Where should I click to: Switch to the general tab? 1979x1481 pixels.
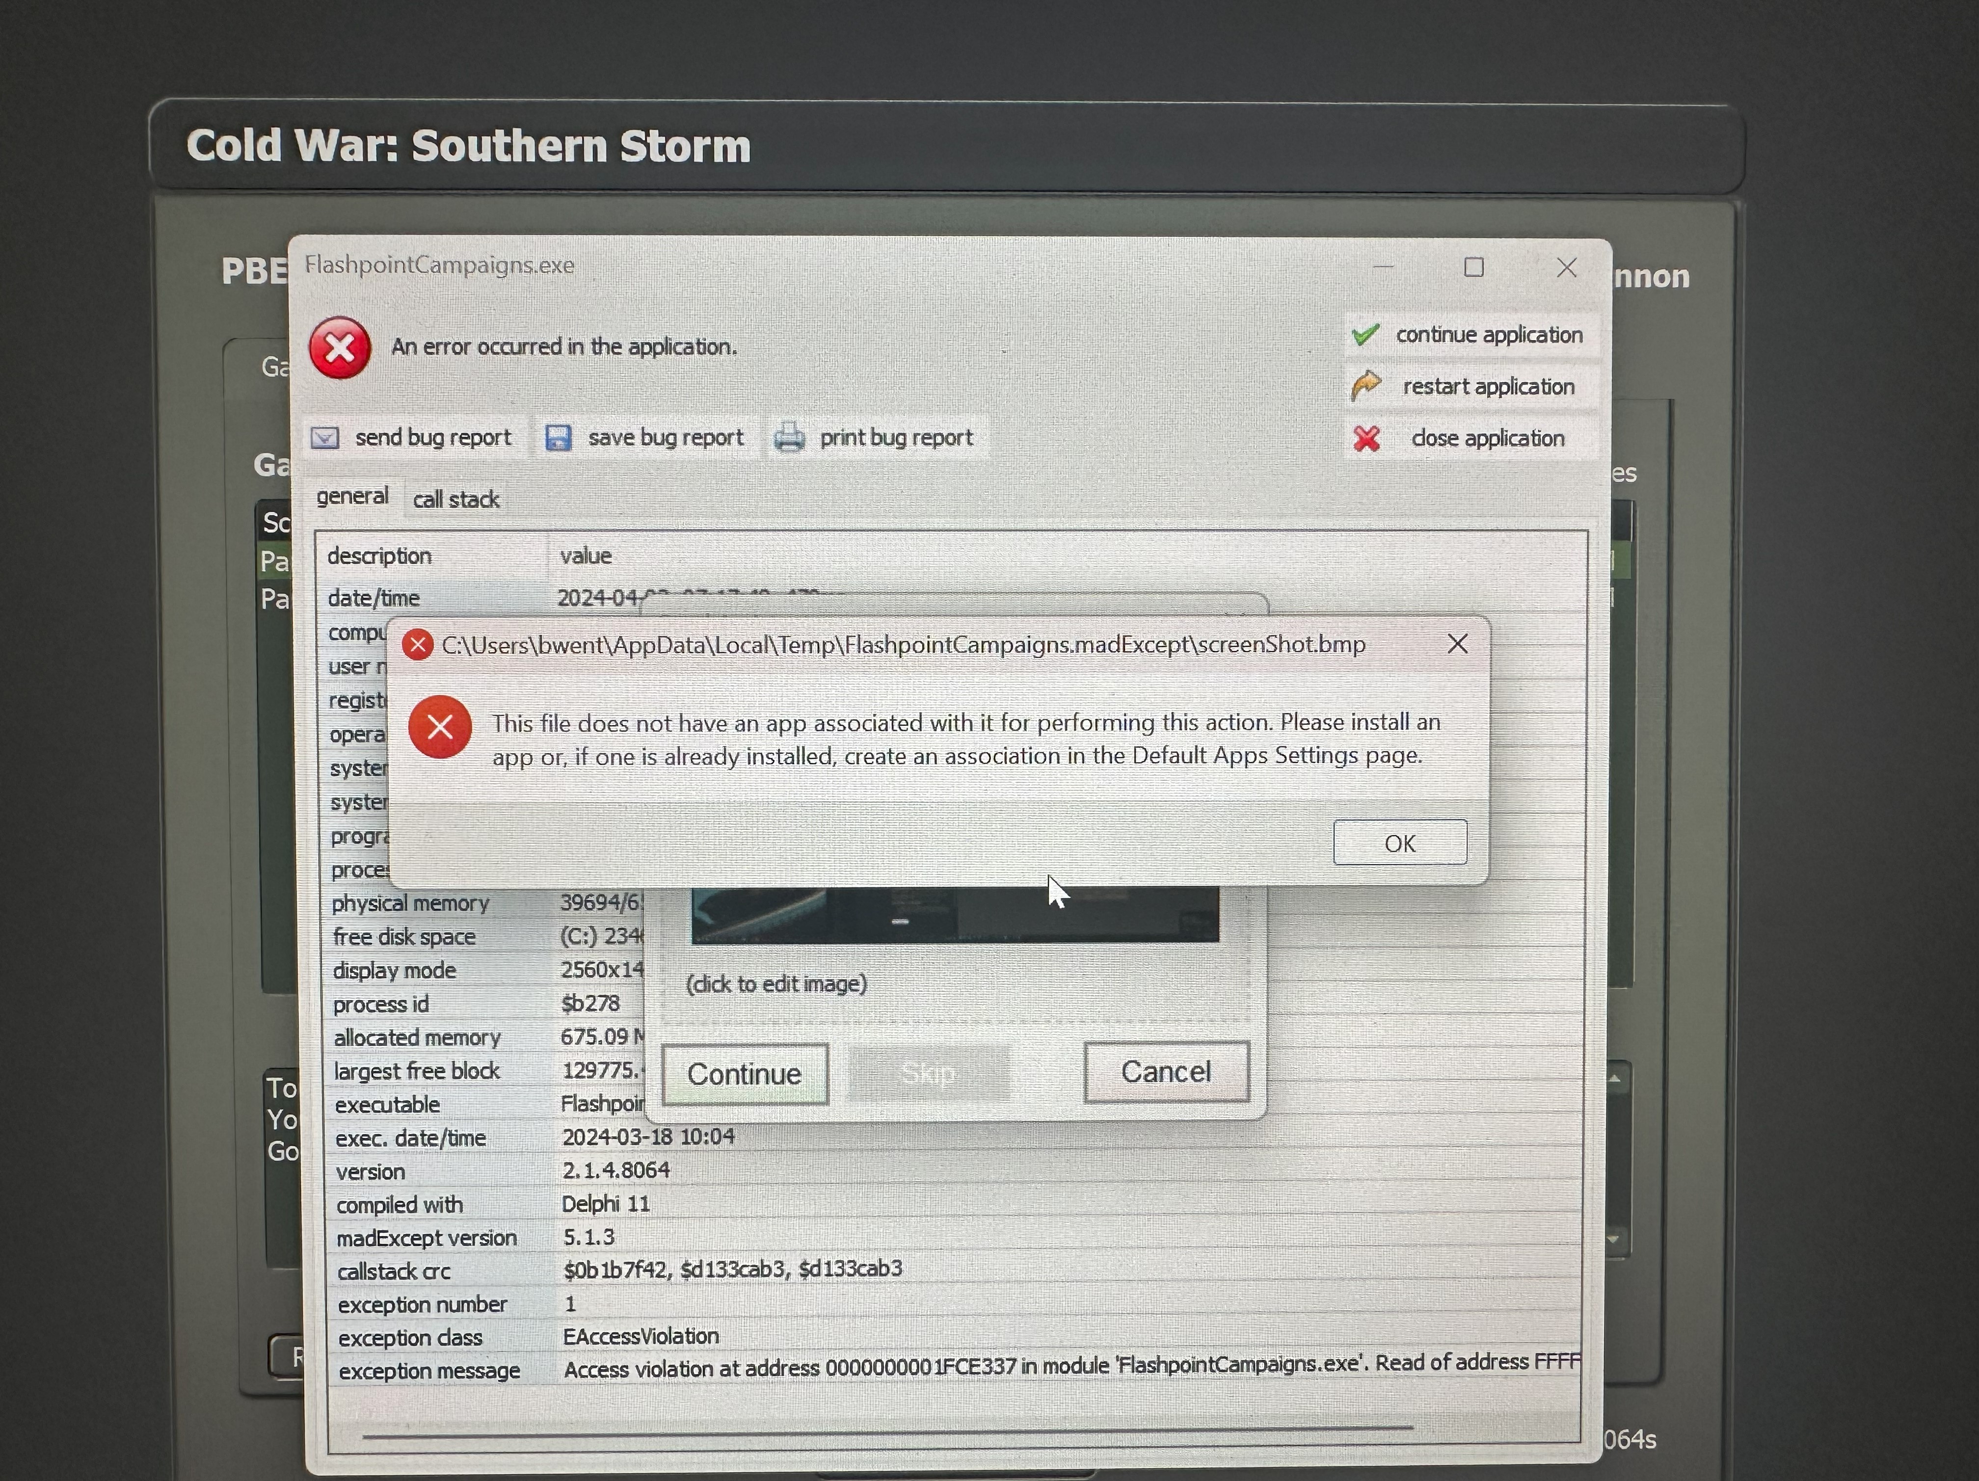click(352, 496)
